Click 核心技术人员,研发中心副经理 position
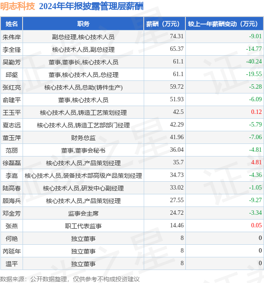The height and width of the screenshot is (283, 264). (83, 188)
